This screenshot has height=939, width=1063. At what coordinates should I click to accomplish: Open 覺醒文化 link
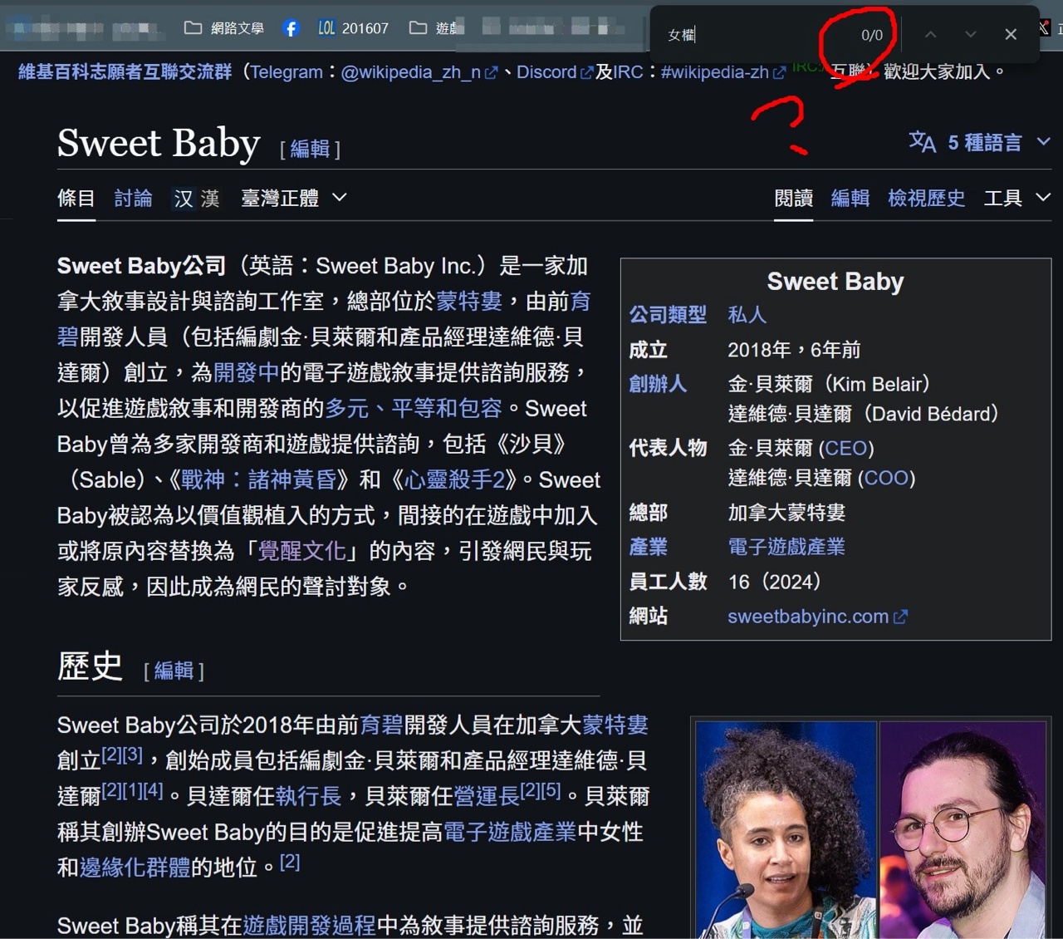tap(302, 551)
